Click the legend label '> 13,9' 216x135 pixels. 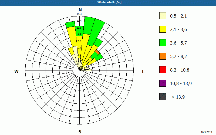pos(178,97)
